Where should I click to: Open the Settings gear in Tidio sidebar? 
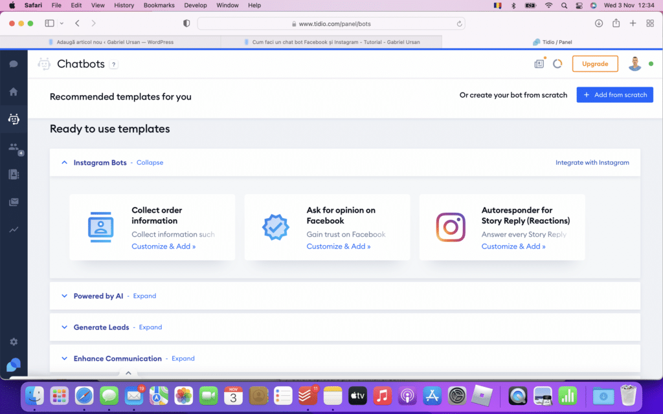coord(14,342)
